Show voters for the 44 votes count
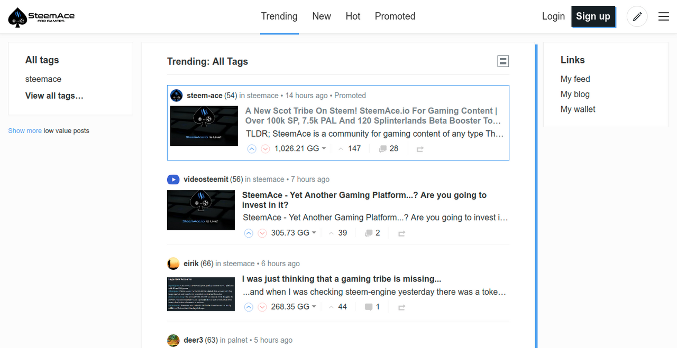Viewport: 677px width, 348px height. (x=338, y=306)
